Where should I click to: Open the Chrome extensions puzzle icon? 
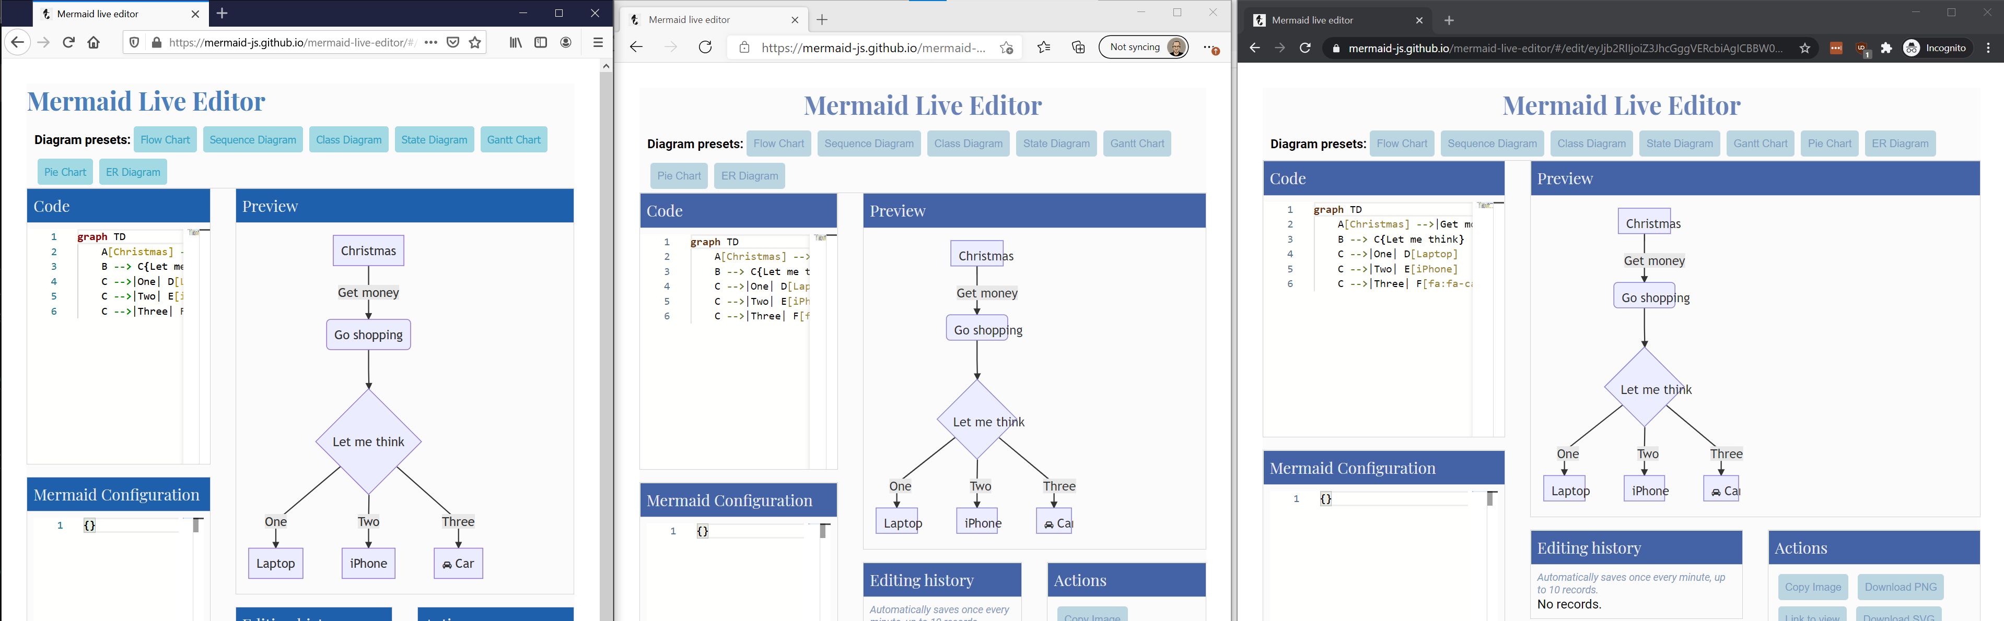pos(1888,47)
